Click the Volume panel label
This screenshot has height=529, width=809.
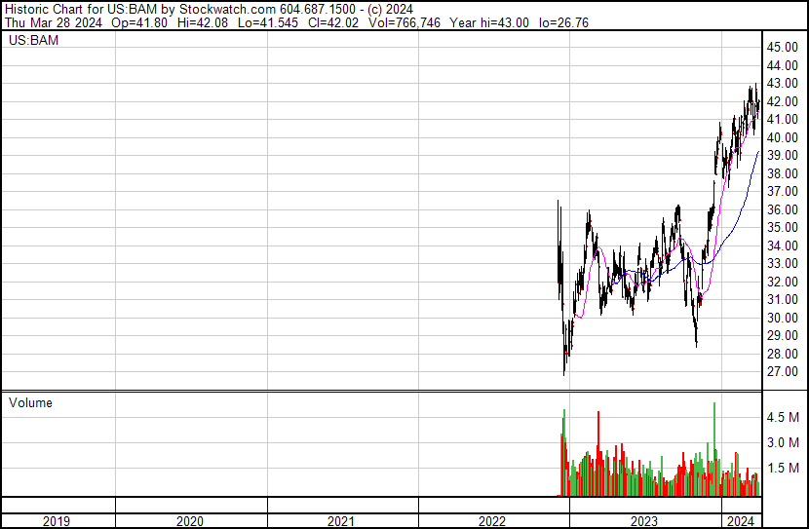click(x=31, y=402)
